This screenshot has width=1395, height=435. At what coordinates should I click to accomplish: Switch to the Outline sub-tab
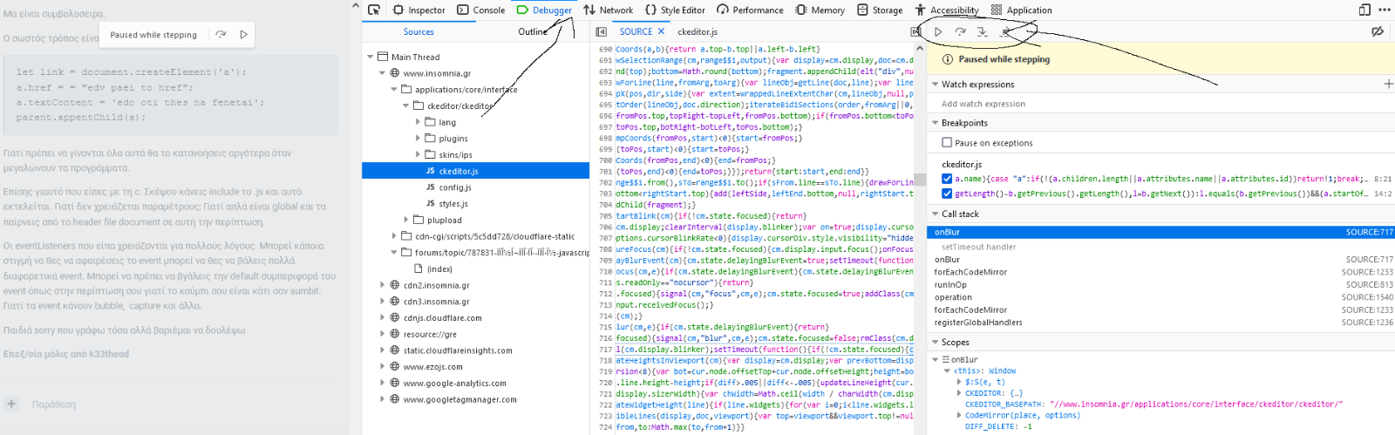point(533,31)
